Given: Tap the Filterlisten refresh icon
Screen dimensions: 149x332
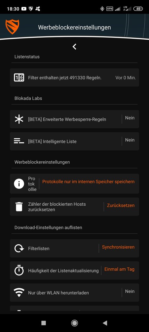Looking at the screenshot, I should [19, 248].
